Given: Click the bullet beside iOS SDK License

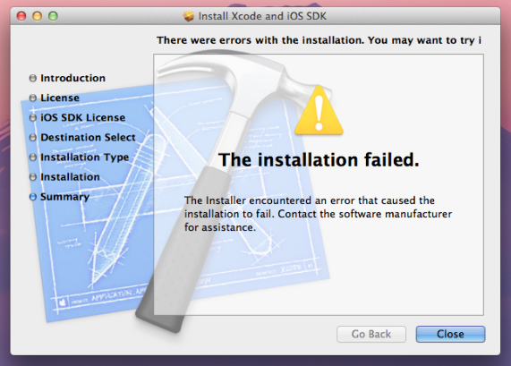Looking at the screenshot, I should (x=32, y=117).
